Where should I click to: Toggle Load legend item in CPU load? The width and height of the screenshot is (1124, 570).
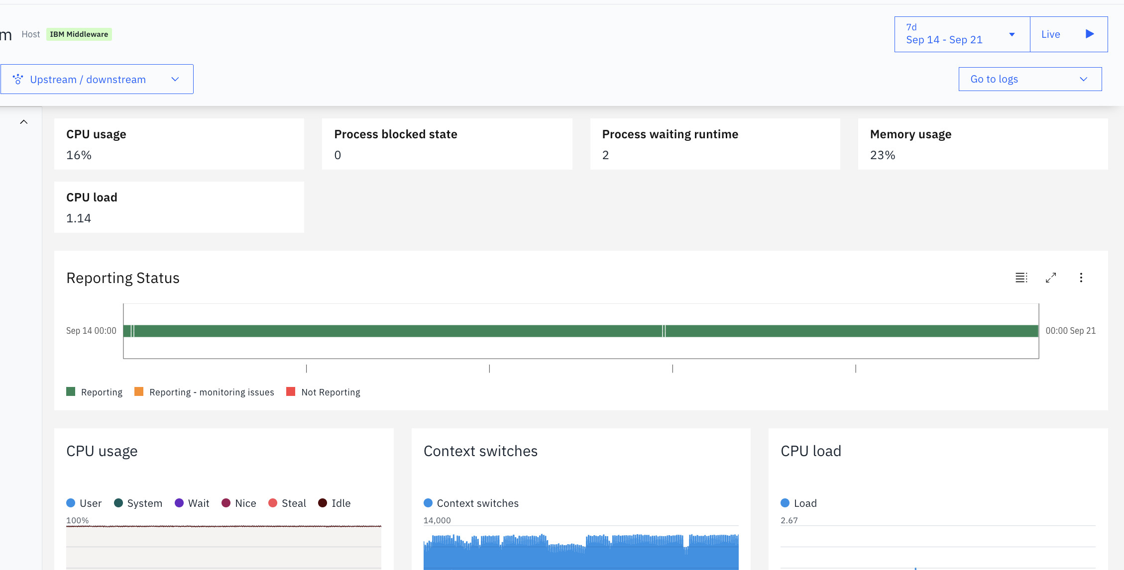click(x=798, y=503)
